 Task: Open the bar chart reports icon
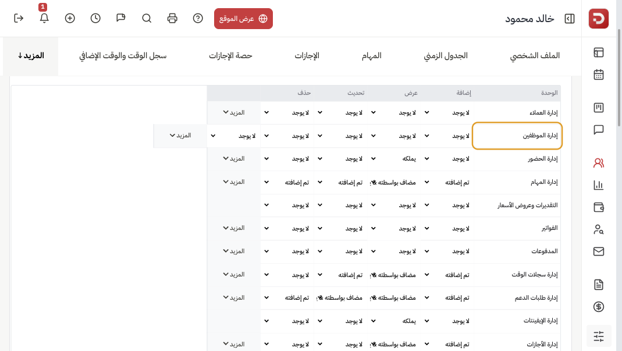point(598,185)
